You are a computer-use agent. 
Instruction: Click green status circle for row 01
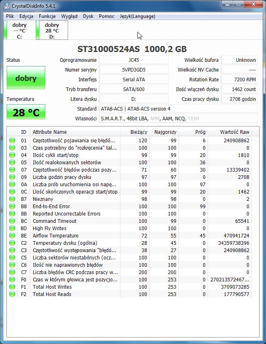point(12,140)
